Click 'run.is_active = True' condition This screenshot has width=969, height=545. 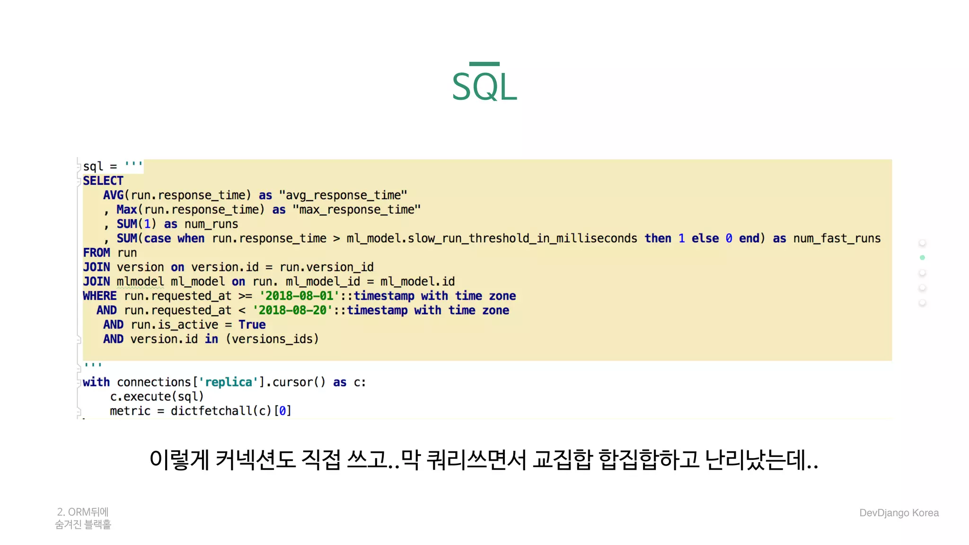point(198,325)
